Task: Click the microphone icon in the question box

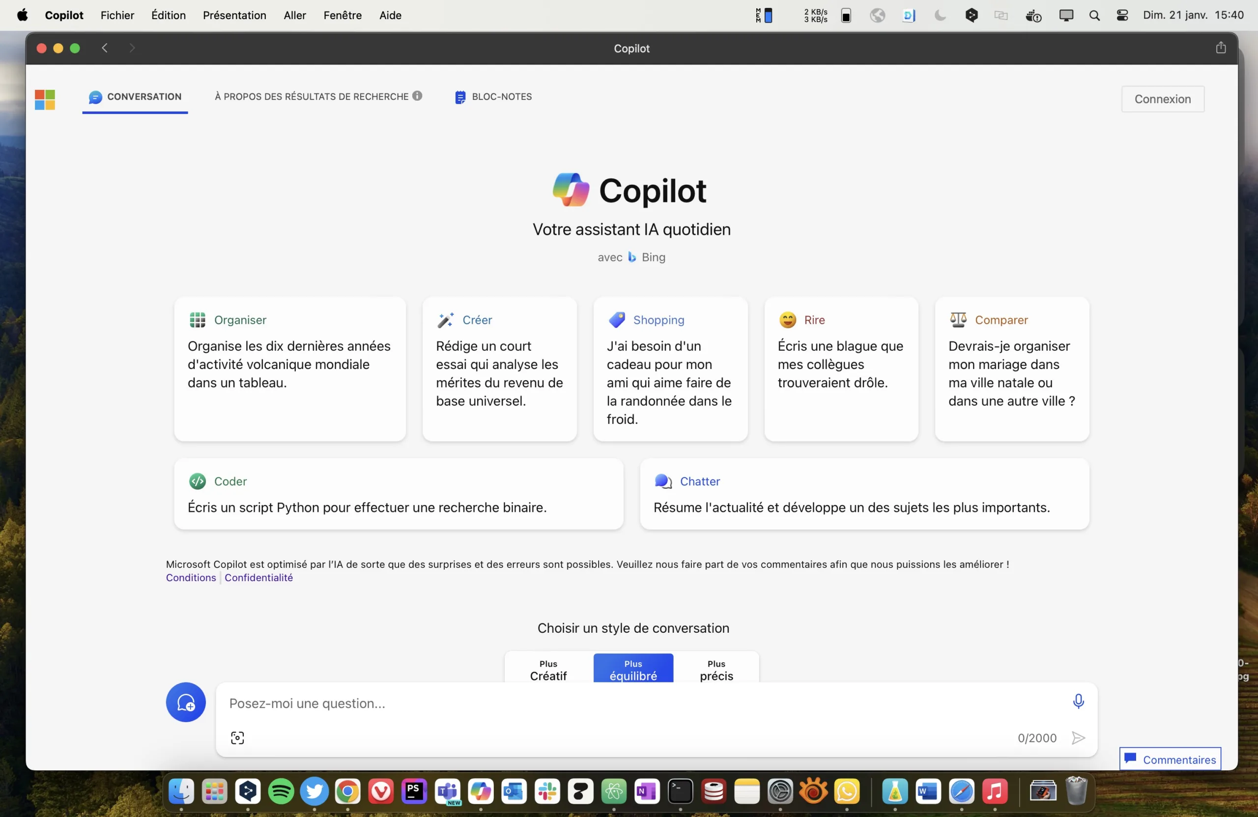Action: click(1078, 701)
